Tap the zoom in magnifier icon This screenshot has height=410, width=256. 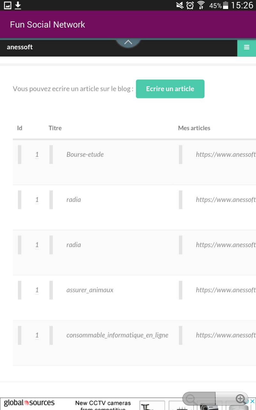[x=240, y=399]
